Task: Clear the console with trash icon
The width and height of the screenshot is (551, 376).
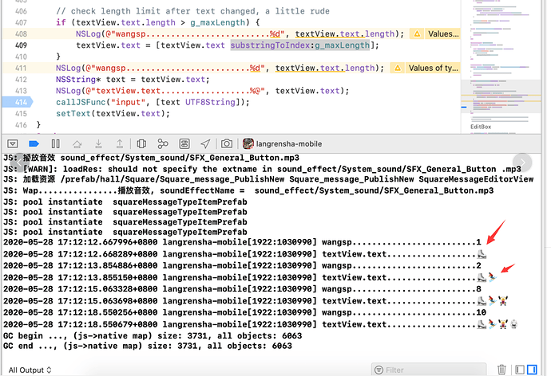Action: tap(501, 370)
